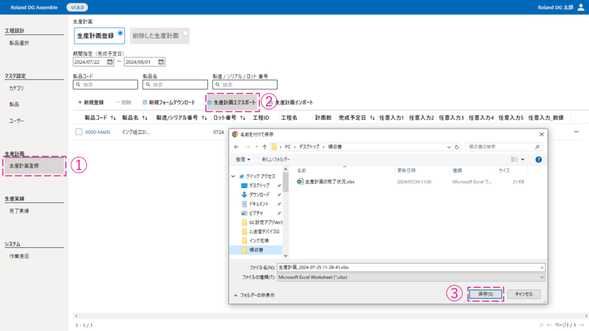Click the help icon in save dialog
This screenshot has height=331, width=589.
tap(538, 159)
